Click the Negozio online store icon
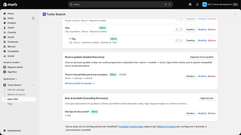This screenshot has height=135, width=241. [5, 67]
